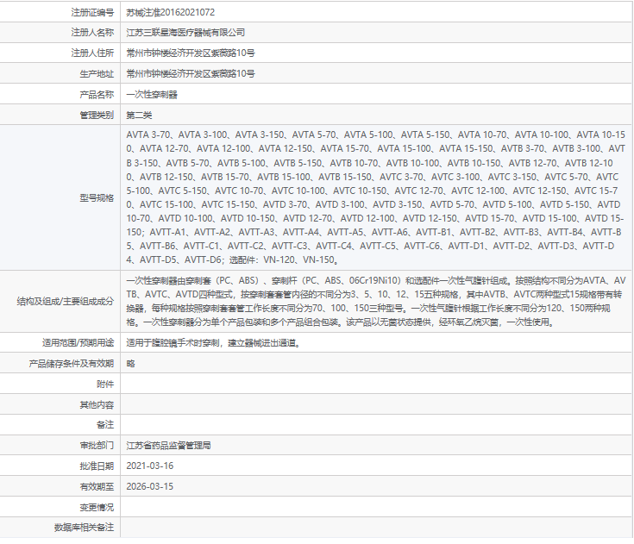Select the registration number 苏械注准20162021072
The height and width of the screenshot is (544, 634).
[x=170, y=13]
